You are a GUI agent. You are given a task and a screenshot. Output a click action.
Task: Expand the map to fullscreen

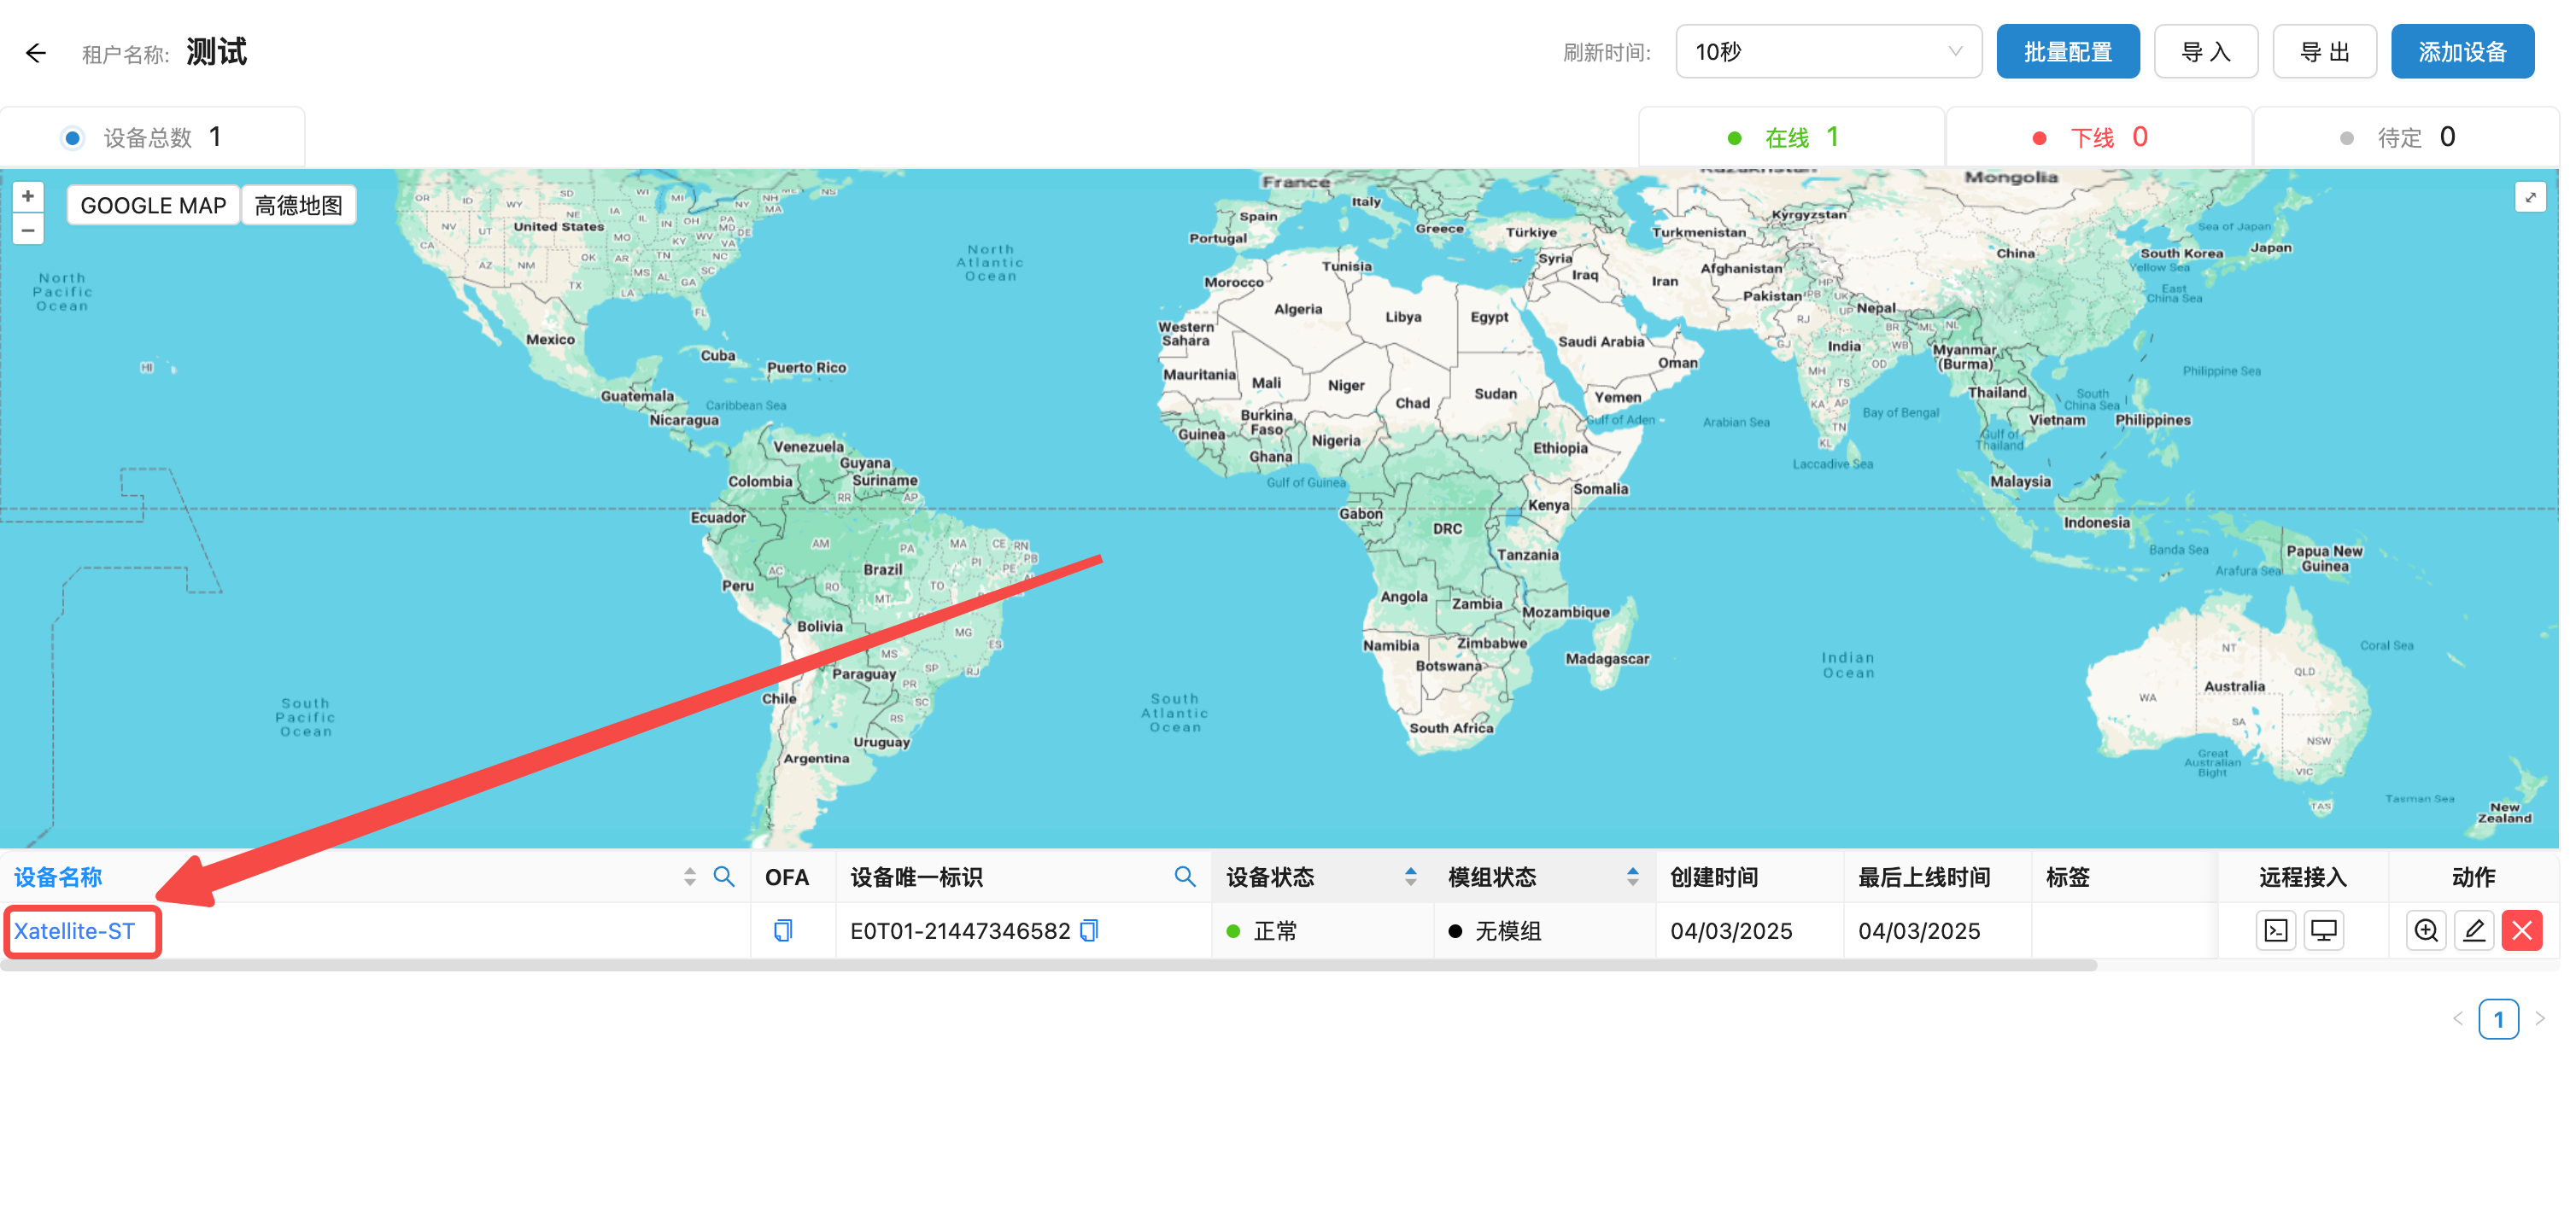coord(2530,197)
